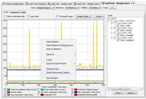Image resolution: width=146 pixels, height=99 pixels.
Task: Open the Load Test Progress tab
Action: click(x=36, y=4)
